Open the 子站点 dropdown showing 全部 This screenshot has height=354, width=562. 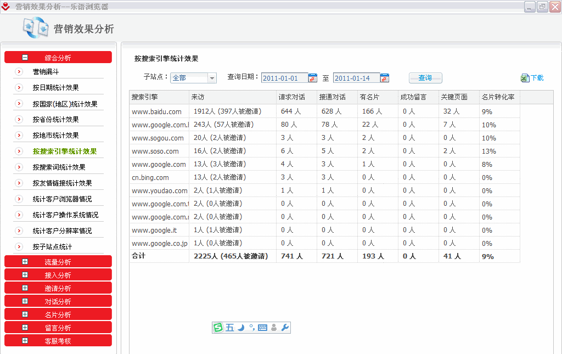pyautogui.click(x=194, y=78)
